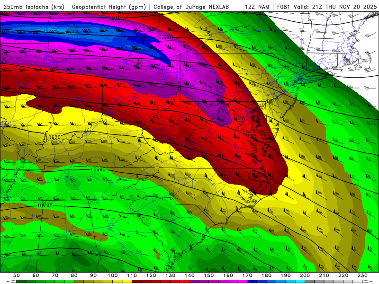Select the darkest green swatch at scale start
Image resolution: width=379 pixels, height=284 pixels.
[x=21, y=282]
